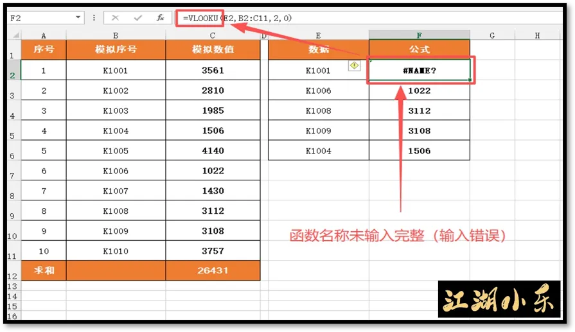This screenshot has width=575, height=332.
Task: Select cell K1010
Action: pos(116,250)
